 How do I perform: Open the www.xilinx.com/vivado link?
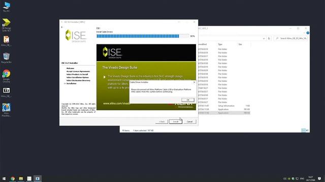click(x=116, y=103)
